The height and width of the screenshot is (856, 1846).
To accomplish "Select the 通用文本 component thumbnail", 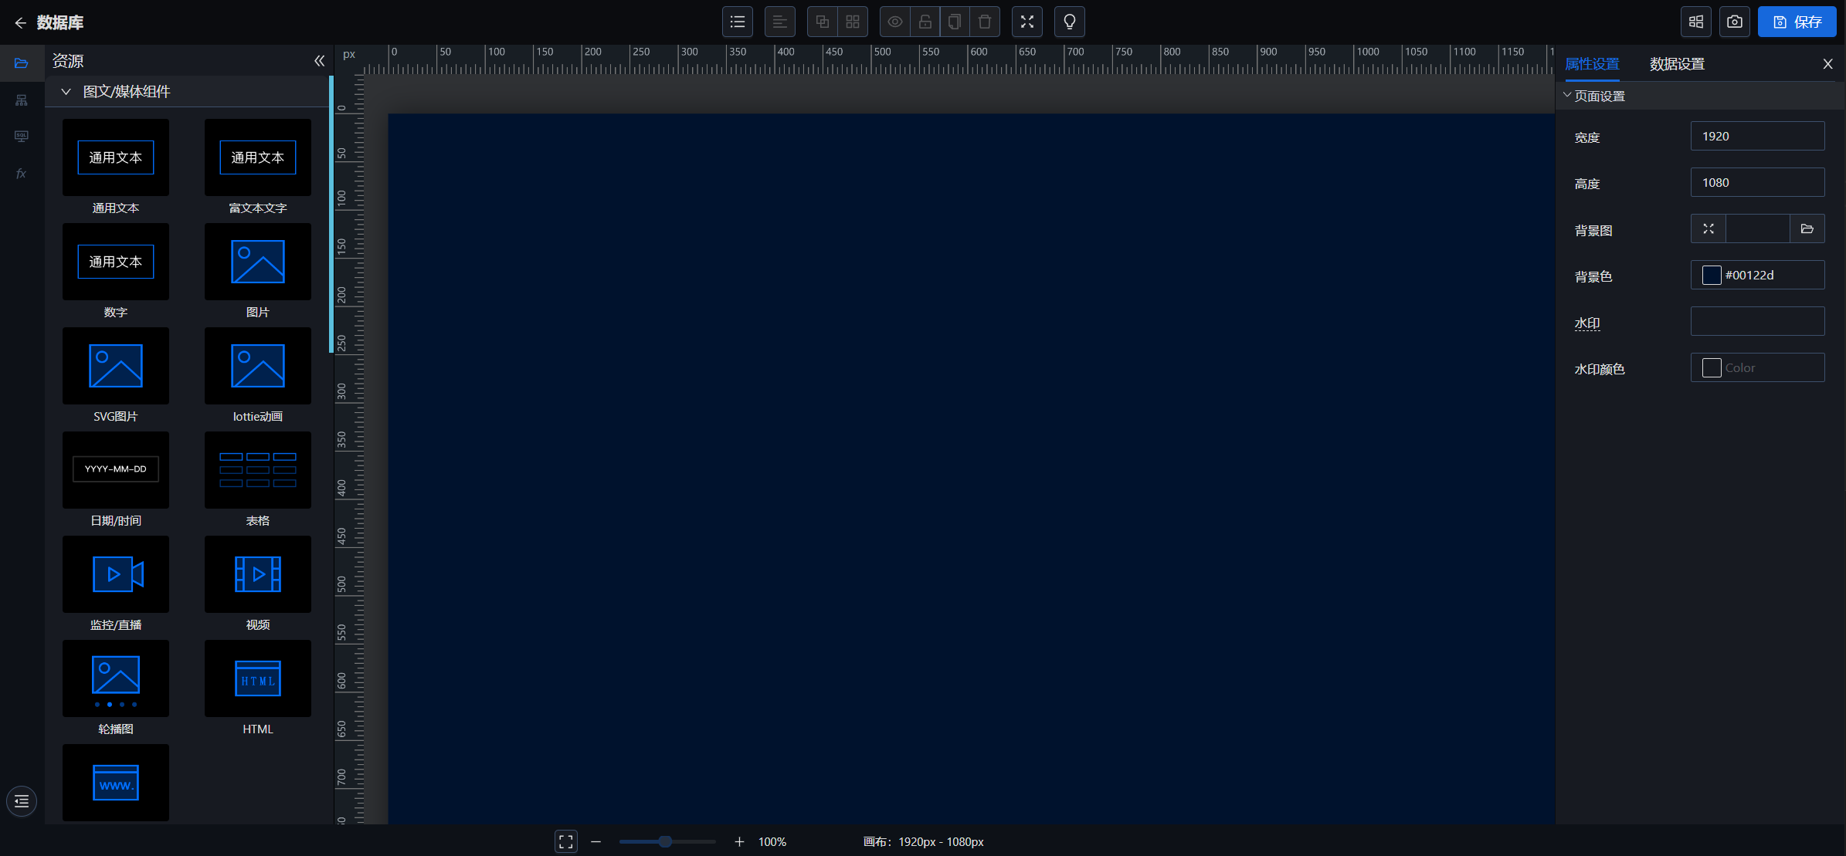I will (116, 157).
